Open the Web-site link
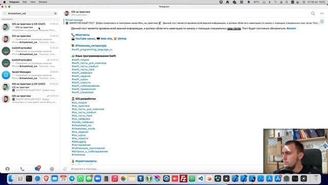Viewport: 328px width, 185px height. [x=106, y=39]
